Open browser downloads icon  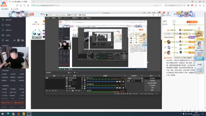coord(200,5)
